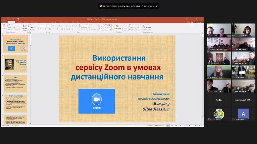Image resolution: width=257 pixels, height=144 pixels.
Task: Activate the Format Painter brush
Action: click(x=14, y=30)
